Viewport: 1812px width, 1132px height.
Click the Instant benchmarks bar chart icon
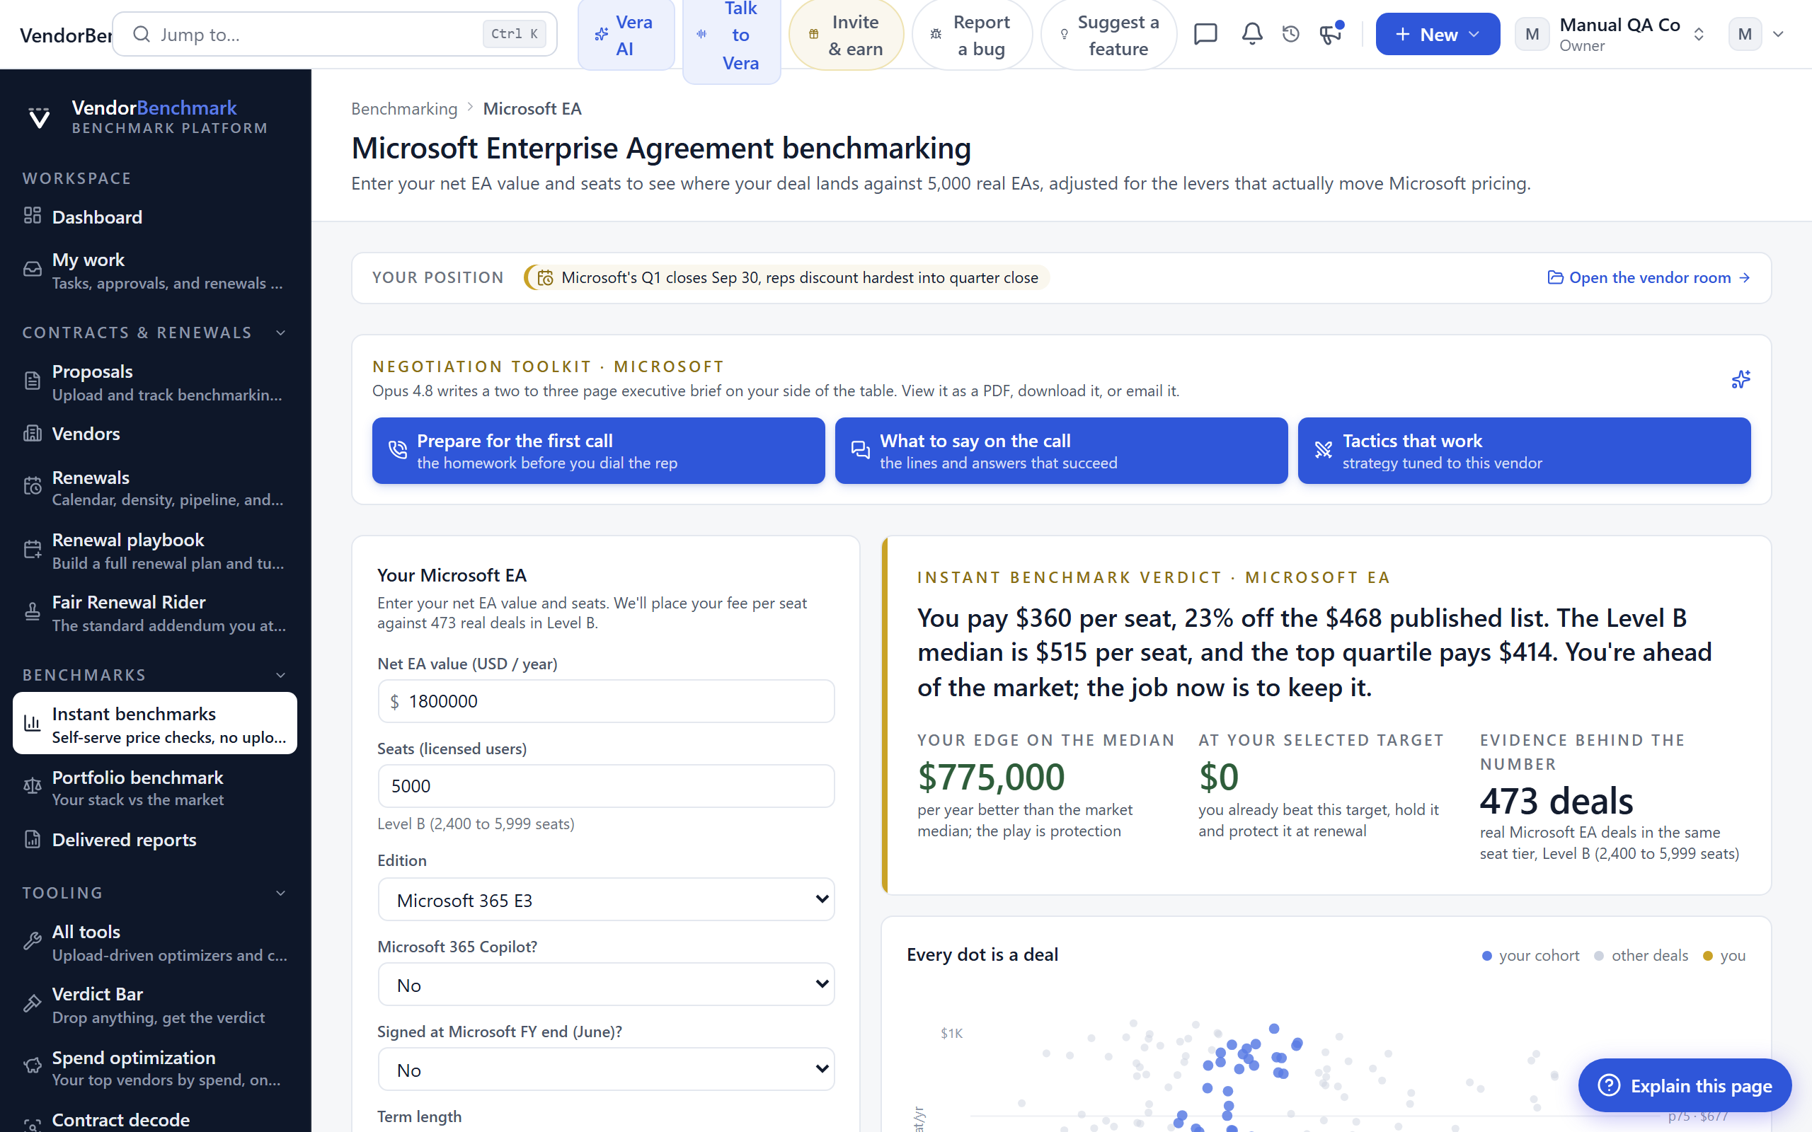click(32, 723)
